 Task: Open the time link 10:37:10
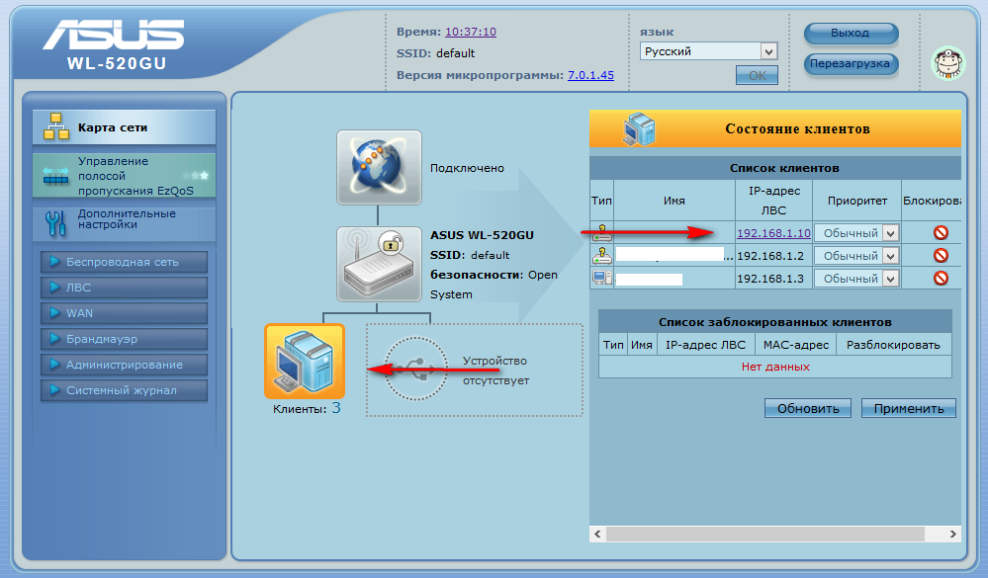pos(471,32)
